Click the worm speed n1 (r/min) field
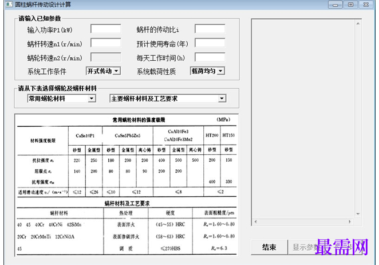The height and width of the screenshot is (265, 379). [x=106, y=43]
